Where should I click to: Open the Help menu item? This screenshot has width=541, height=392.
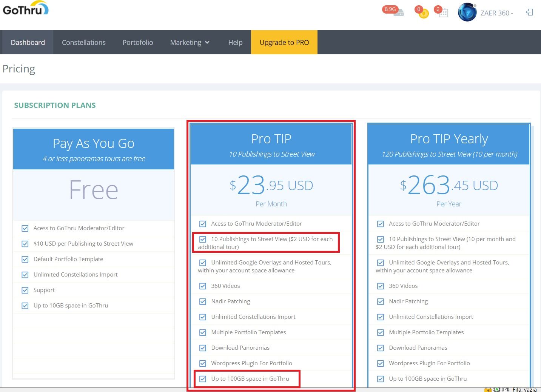[235, 42]
